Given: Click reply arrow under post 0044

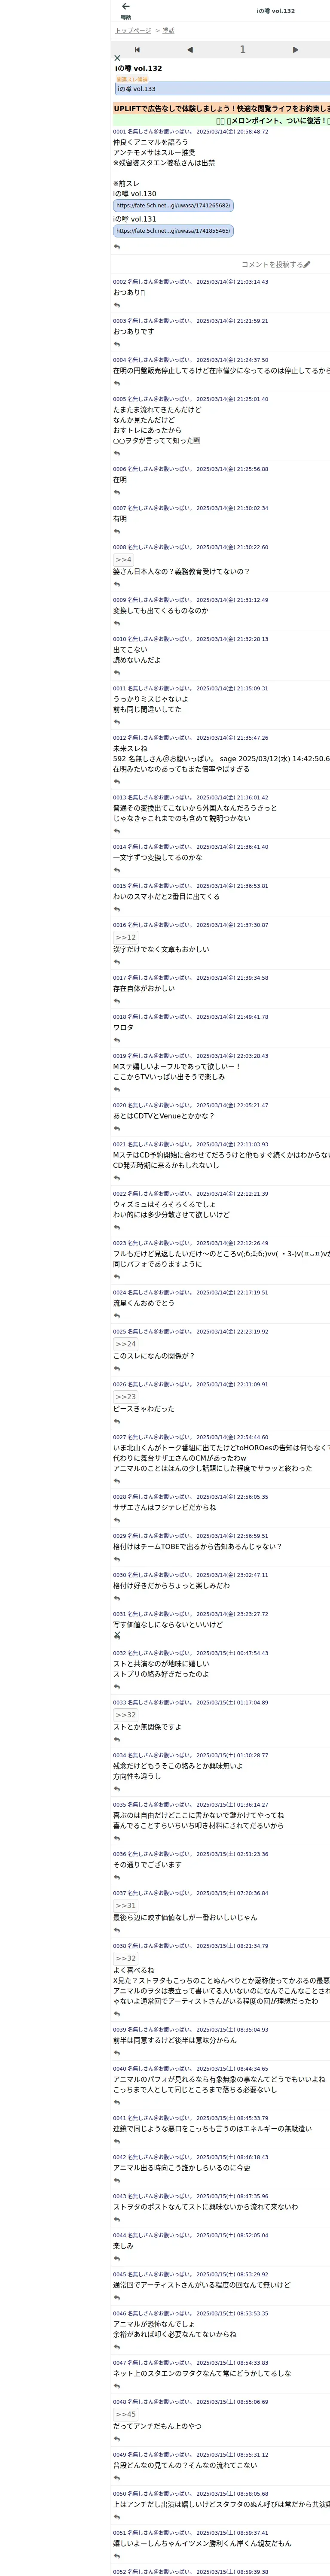Looking at the screenshot, I should click(117, 2258).
